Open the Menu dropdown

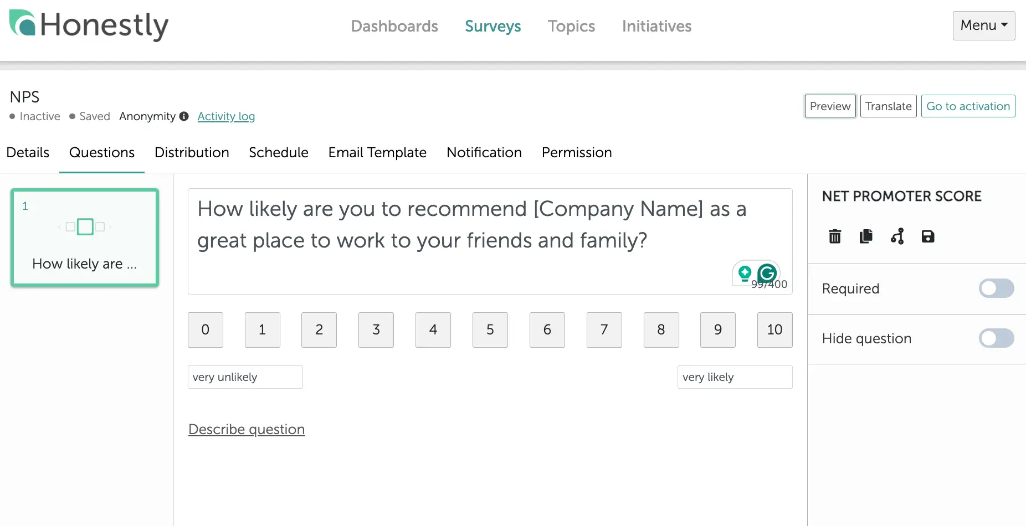pos(984,25)
